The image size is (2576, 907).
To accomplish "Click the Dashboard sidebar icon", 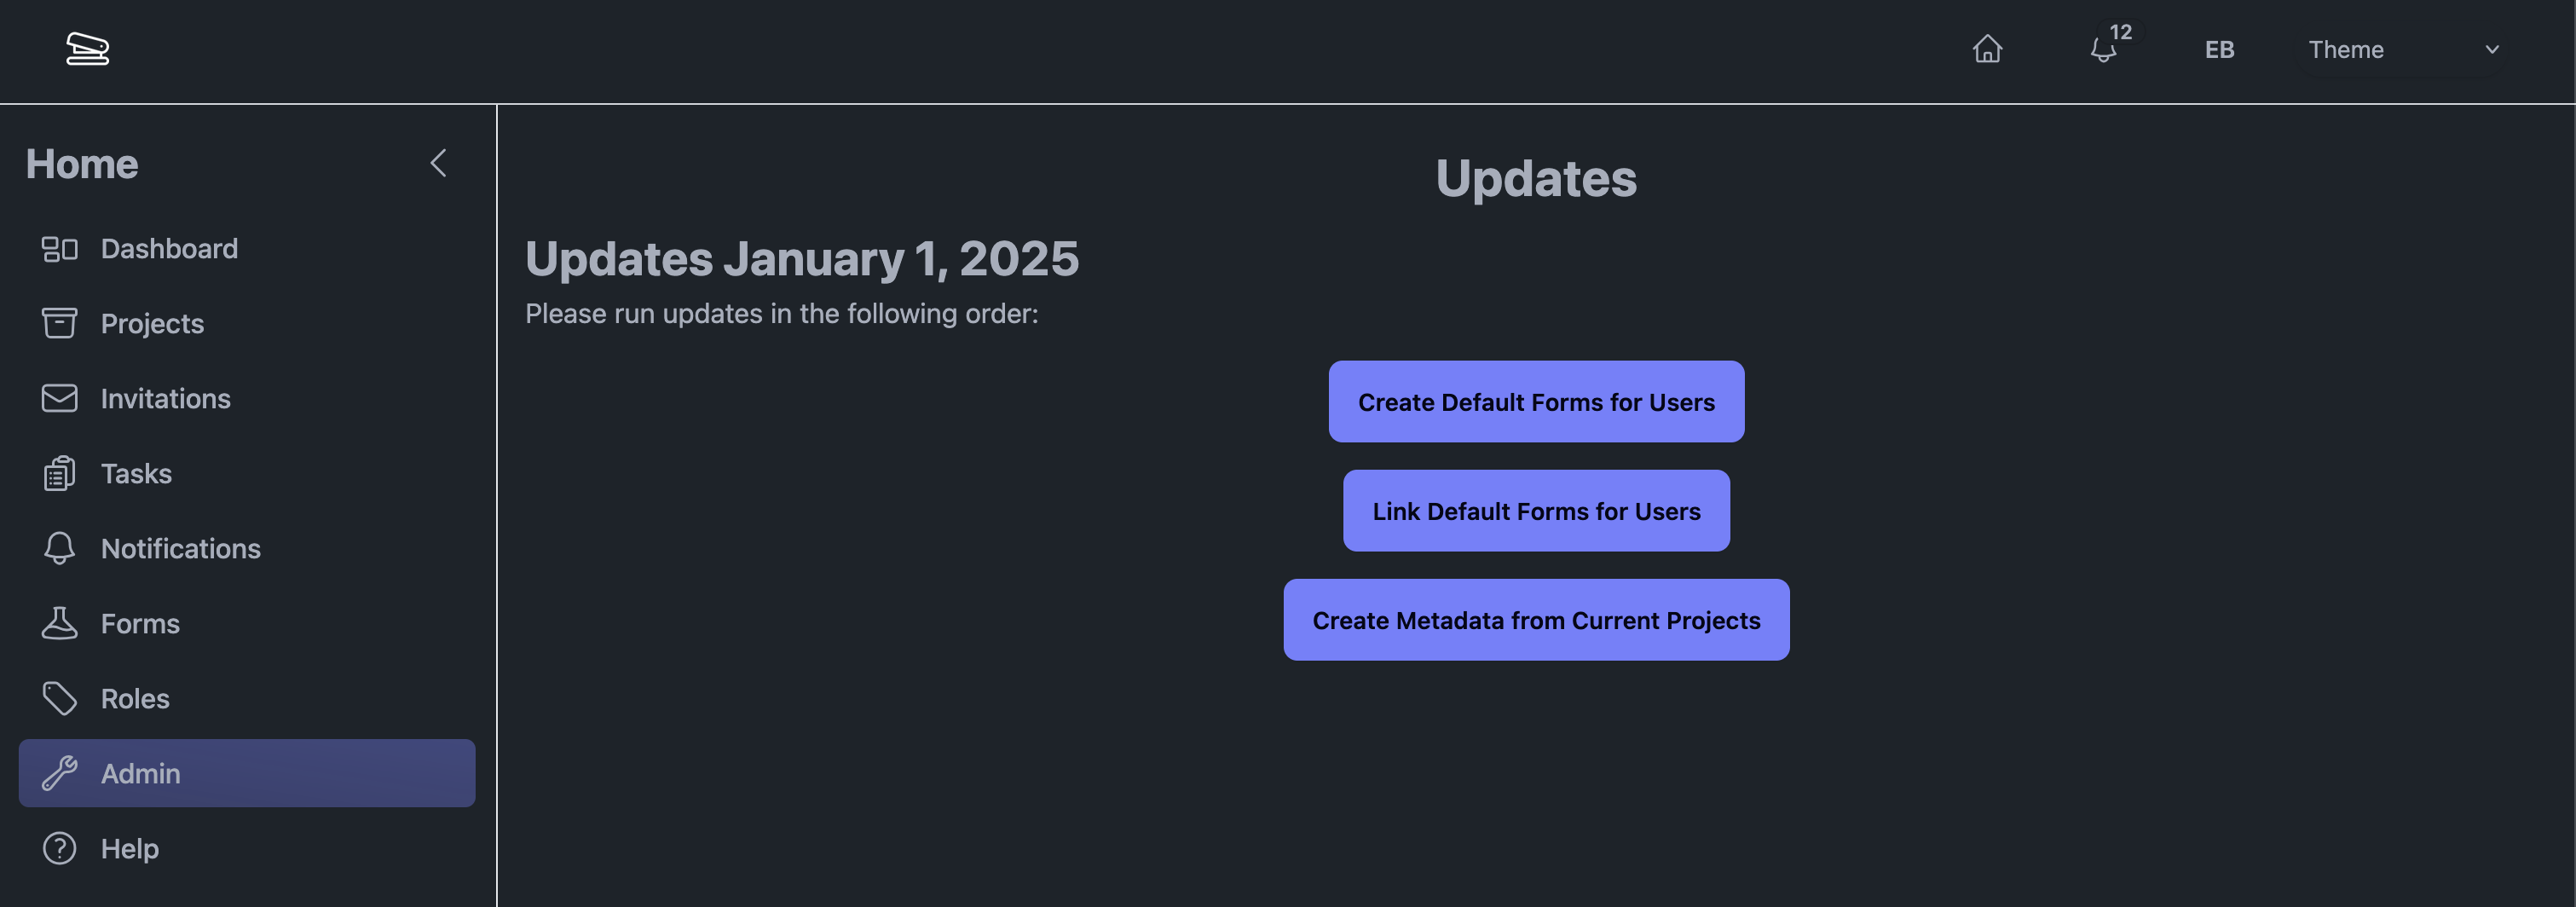I will 59,249.
